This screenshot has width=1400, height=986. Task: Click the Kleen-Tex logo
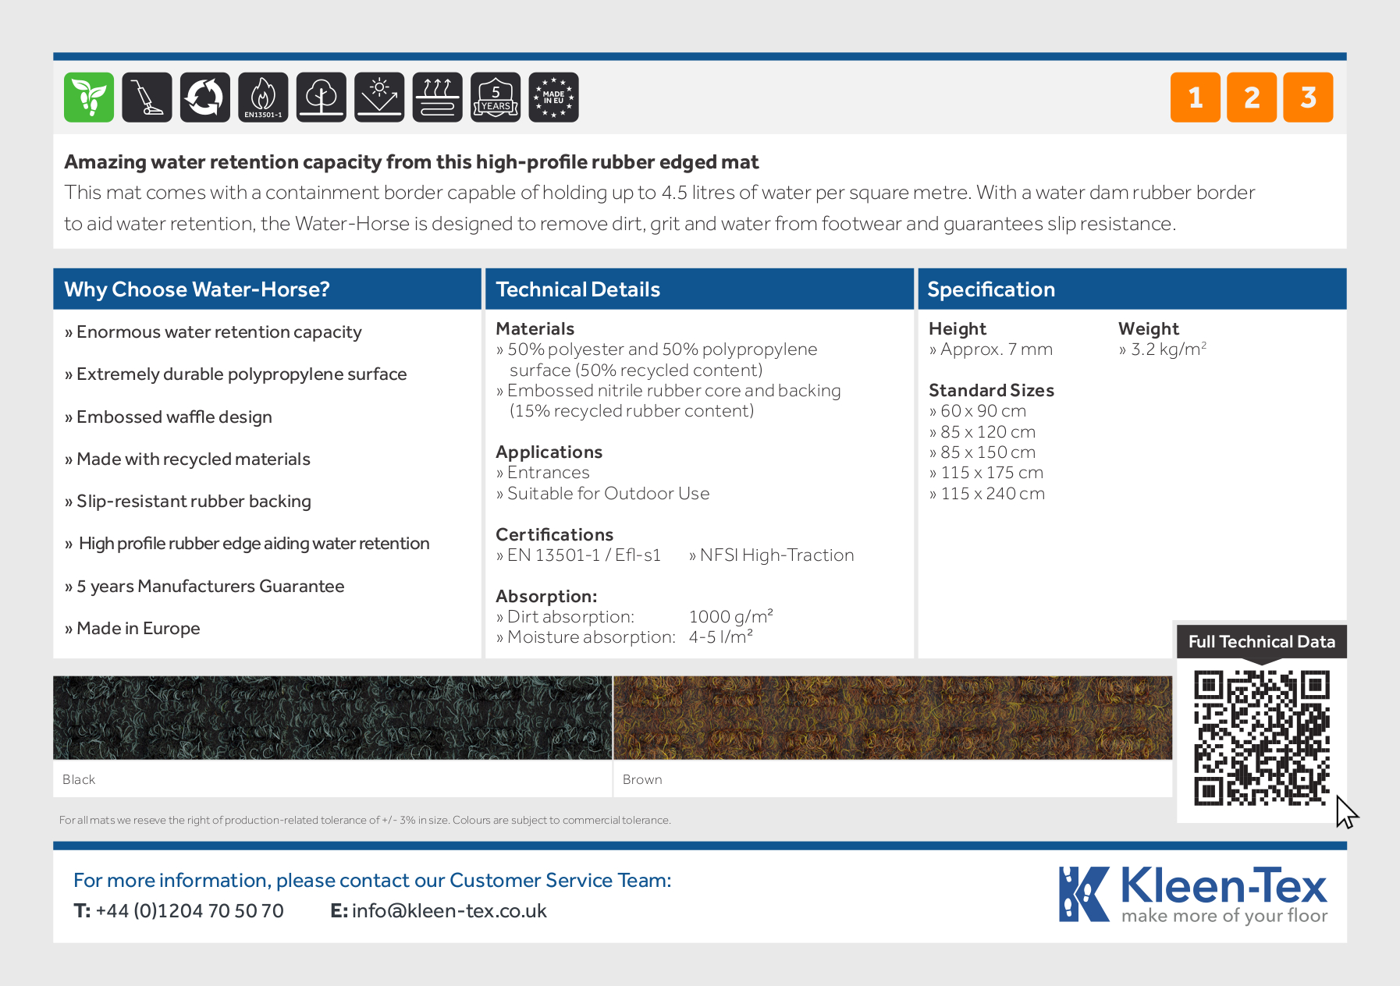click(1192, 895)
